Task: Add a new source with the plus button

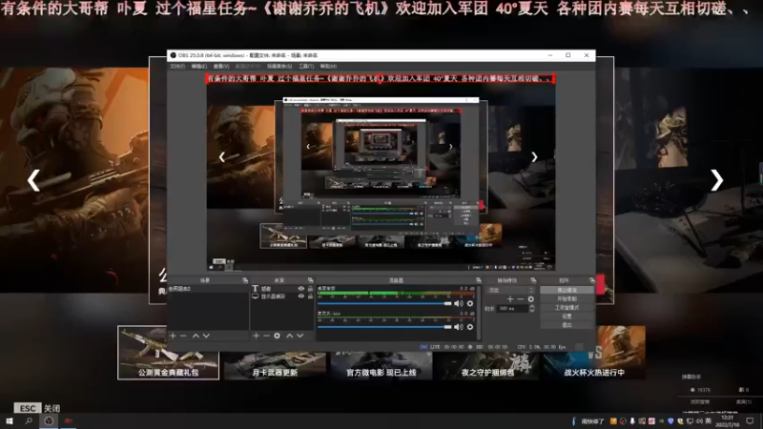Action: pyautogui.click(x=256, y=336)
